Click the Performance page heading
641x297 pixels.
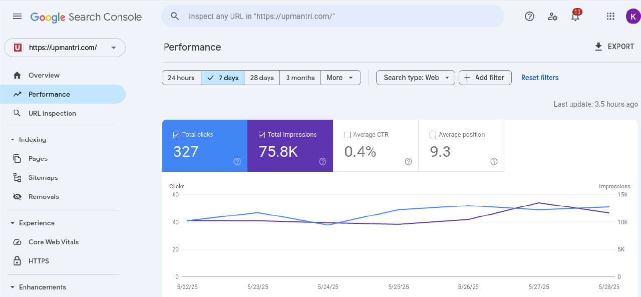192,47
